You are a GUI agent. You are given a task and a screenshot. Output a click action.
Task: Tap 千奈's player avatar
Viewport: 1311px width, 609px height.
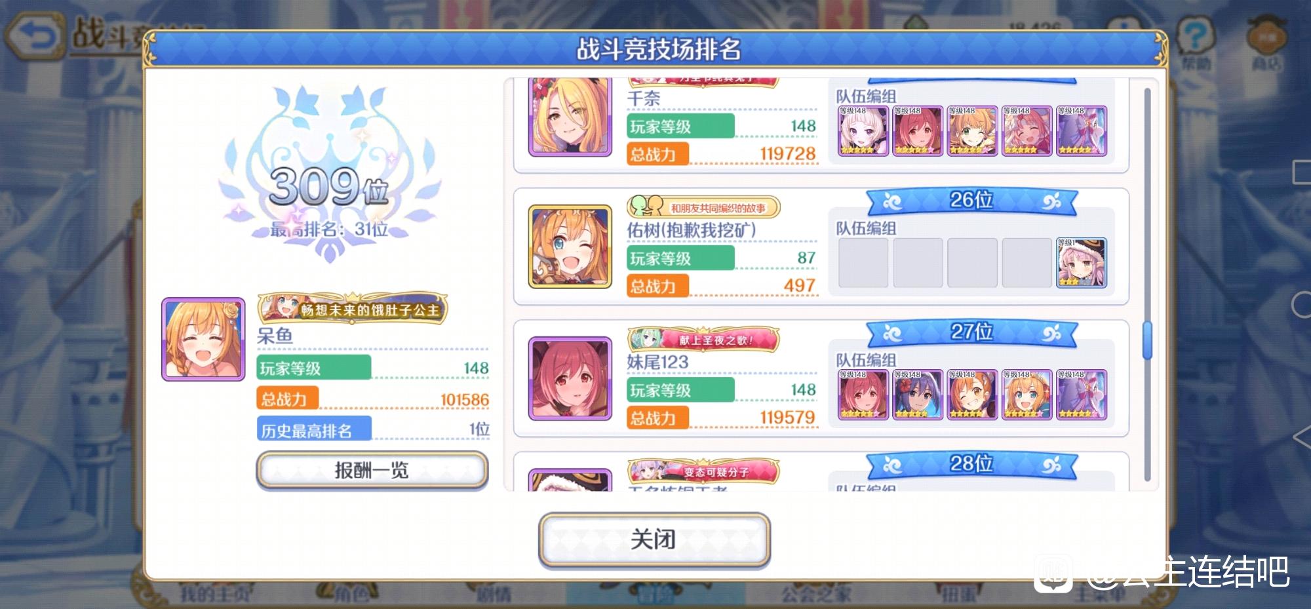tap(570, 117)
